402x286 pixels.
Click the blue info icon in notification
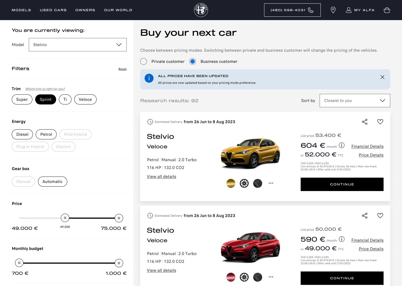point(149,78)
